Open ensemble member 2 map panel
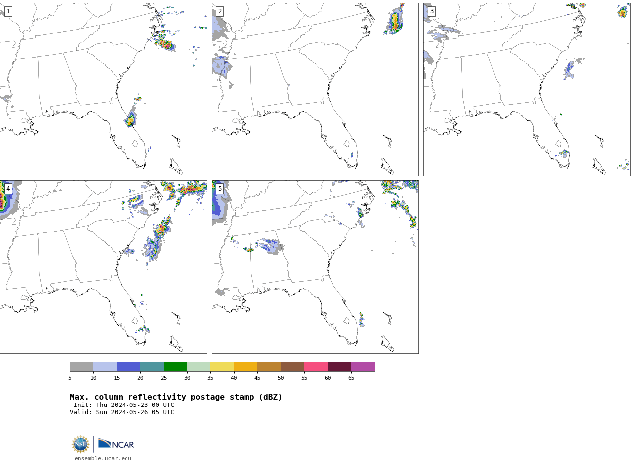The width and height of the screenshot is (635, 464). tap(315, 90)
